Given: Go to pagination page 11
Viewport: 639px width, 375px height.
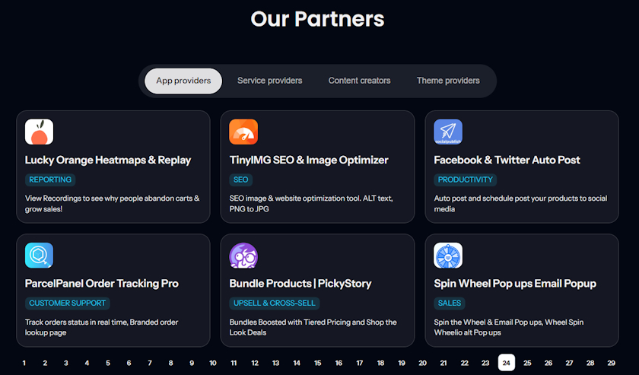Looking at the screenshot, I should [234, 363].
